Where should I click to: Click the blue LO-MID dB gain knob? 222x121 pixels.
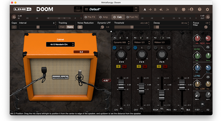pyautogui.click(x=197, y=68)
